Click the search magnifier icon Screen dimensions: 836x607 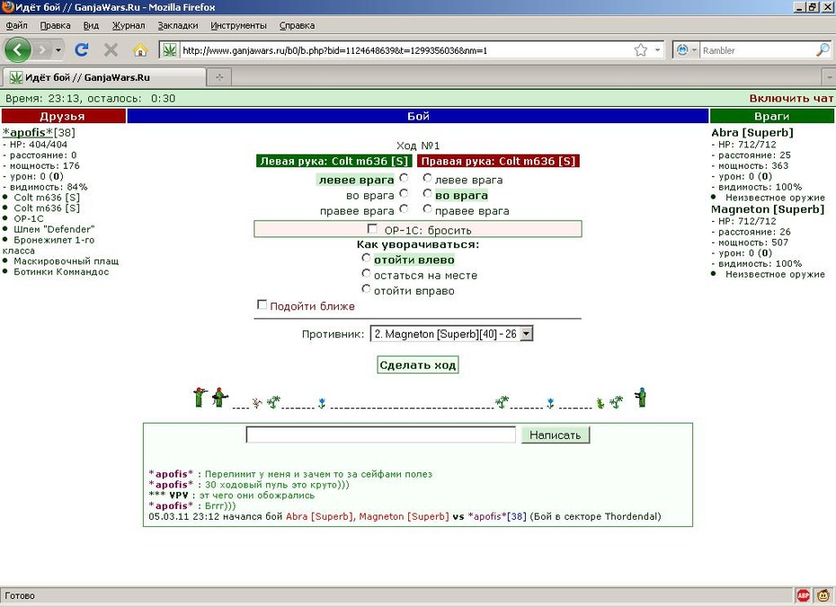click(x=823, y=50)
